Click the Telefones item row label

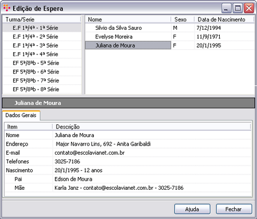[17, 162]
